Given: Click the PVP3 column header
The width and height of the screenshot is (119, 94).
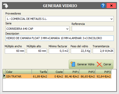Looking at the screenshot, I should click(x=103, y=72).
